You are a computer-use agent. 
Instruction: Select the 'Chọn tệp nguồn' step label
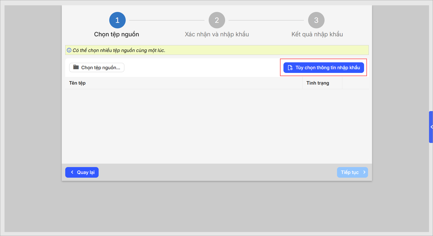(x=116, y=34)
